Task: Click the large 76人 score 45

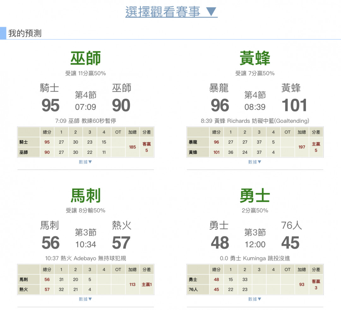Action: coord(290,243)
